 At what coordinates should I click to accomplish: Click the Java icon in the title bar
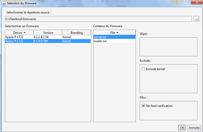(x=4, y=3)
